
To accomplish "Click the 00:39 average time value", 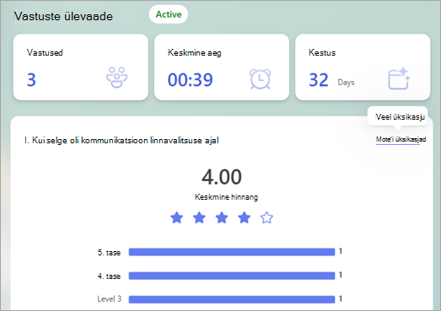I will [x=190, y=80].
